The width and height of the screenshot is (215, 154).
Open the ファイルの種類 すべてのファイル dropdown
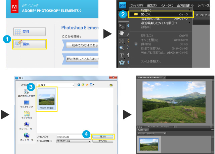pos(74,141)
